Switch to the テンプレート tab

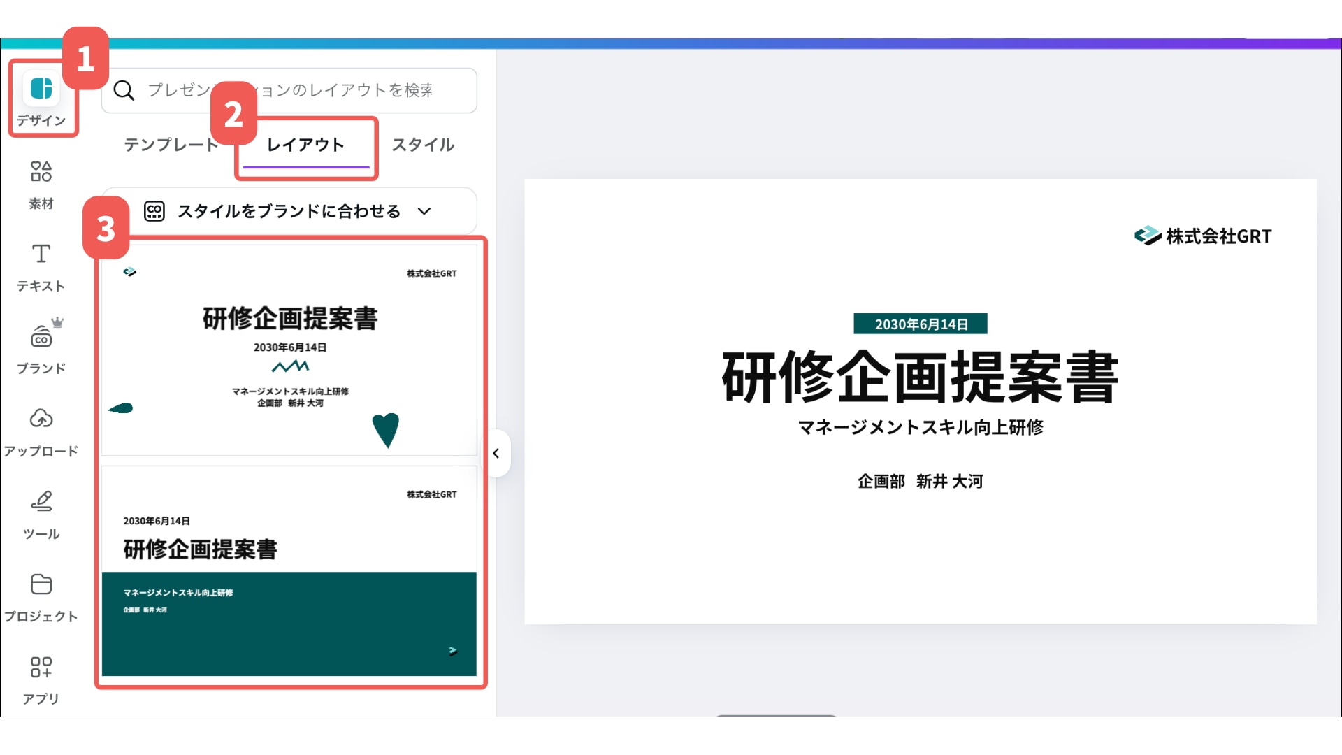171,145
